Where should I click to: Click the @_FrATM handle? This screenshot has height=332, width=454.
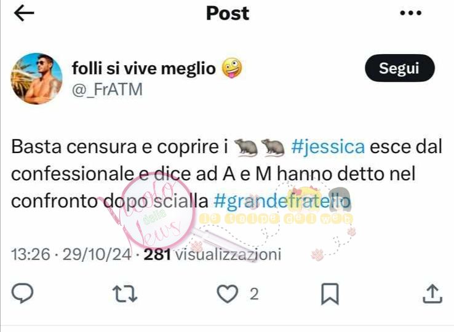[107, 89]
